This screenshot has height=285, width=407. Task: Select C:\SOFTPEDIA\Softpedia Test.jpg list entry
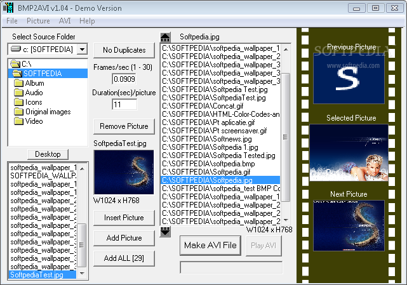point(220,89)
